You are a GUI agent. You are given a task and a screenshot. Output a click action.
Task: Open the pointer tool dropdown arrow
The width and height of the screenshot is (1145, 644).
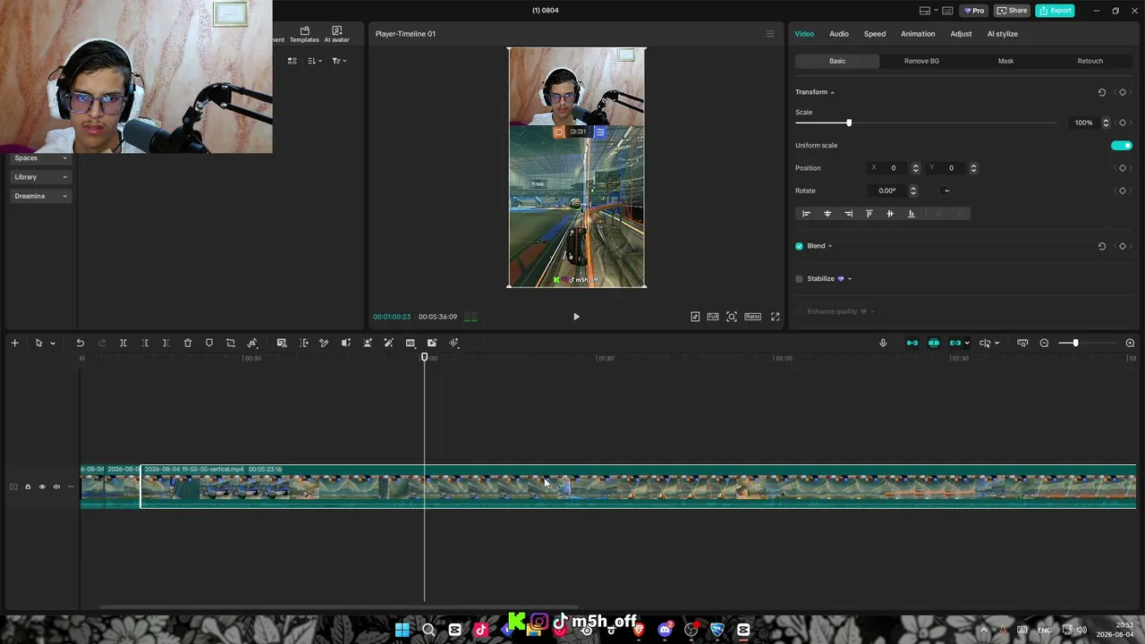tap(53, 343)
